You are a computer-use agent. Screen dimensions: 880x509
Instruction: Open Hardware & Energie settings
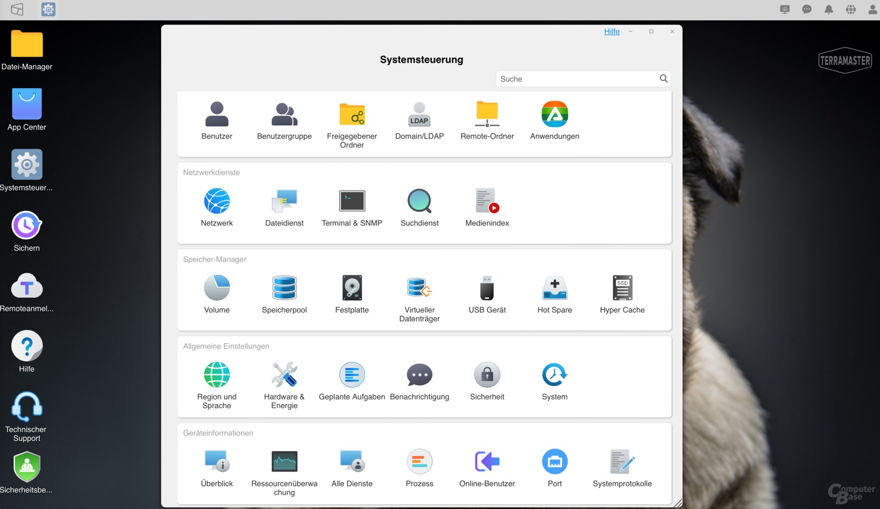(284, 375)
